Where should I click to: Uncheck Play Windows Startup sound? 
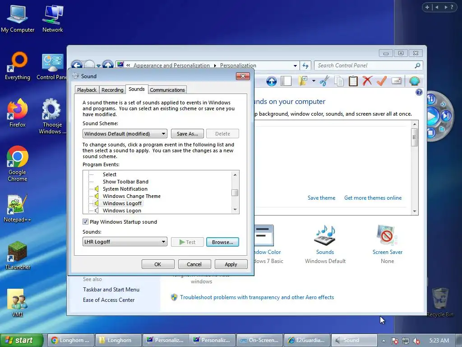tap(85, 221)
